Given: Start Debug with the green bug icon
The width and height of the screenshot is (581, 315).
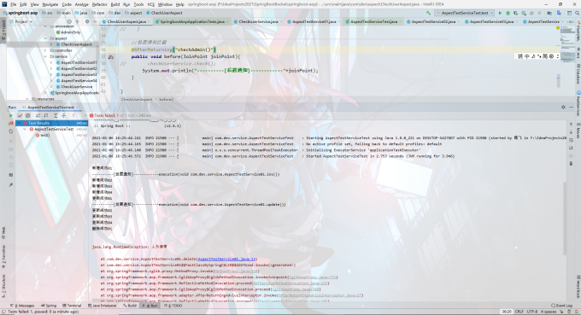Looking at the screenshot, I should 508,13.
